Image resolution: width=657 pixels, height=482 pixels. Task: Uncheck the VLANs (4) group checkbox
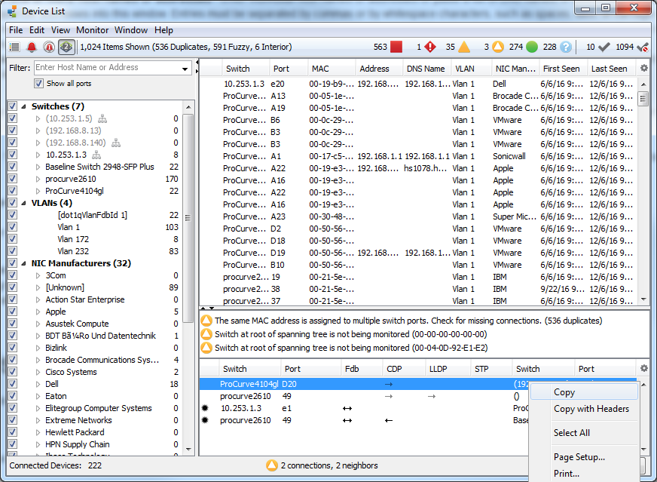[13, 203]
